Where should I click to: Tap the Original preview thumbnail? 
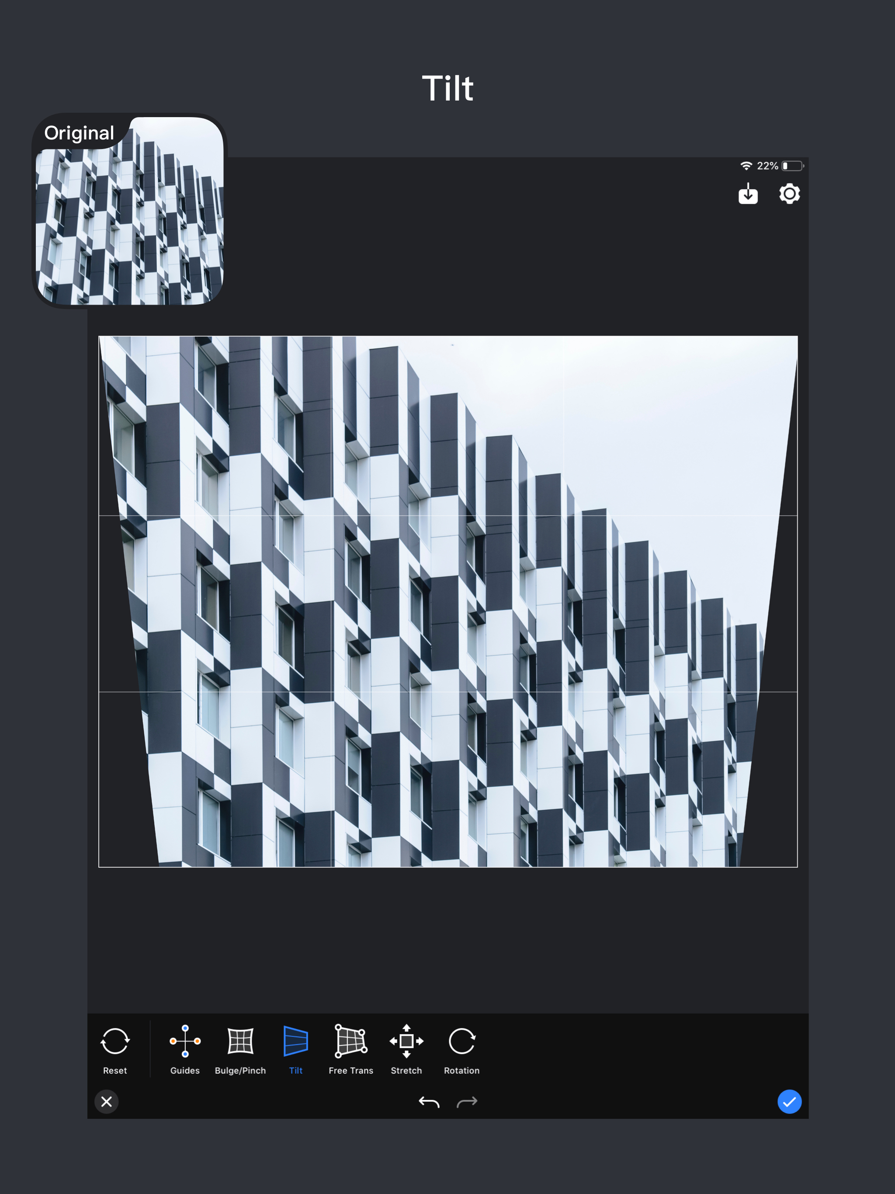129,211
